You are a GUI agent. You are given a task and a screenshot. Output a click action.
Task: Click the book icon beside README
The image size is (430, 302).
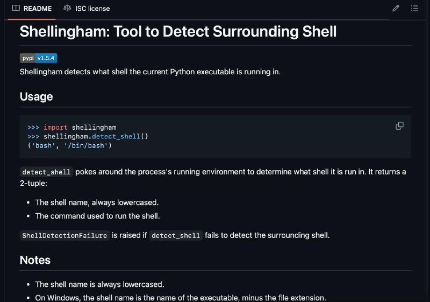[16, 8]
